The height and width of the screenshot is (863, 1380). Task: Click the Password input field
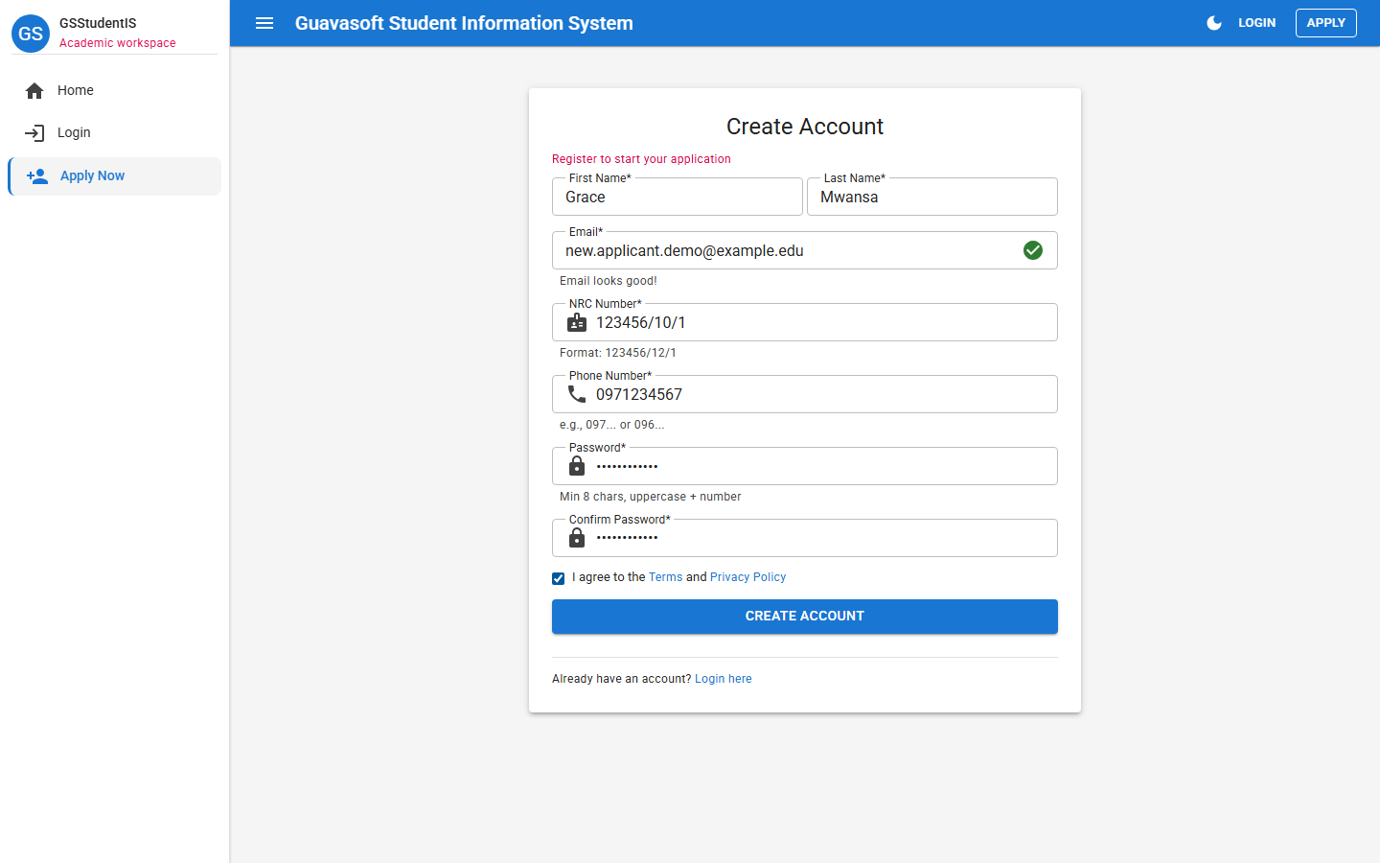pyautogui.click(x=805, y=466)
